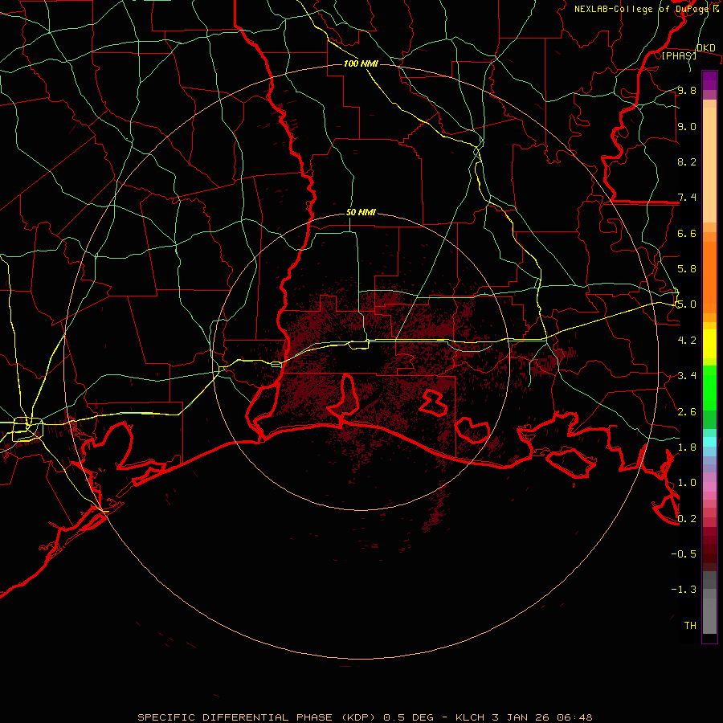Click the "[PHAS]" label above the color scale
Image resolution: width=723 pixels, height=723 pixels.
tap(679, 55)
